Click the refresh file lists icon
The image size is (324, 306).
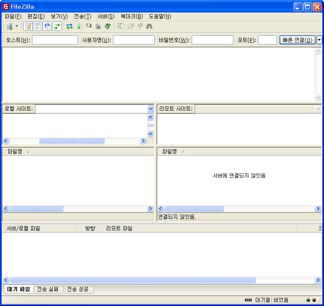[69, 26]
